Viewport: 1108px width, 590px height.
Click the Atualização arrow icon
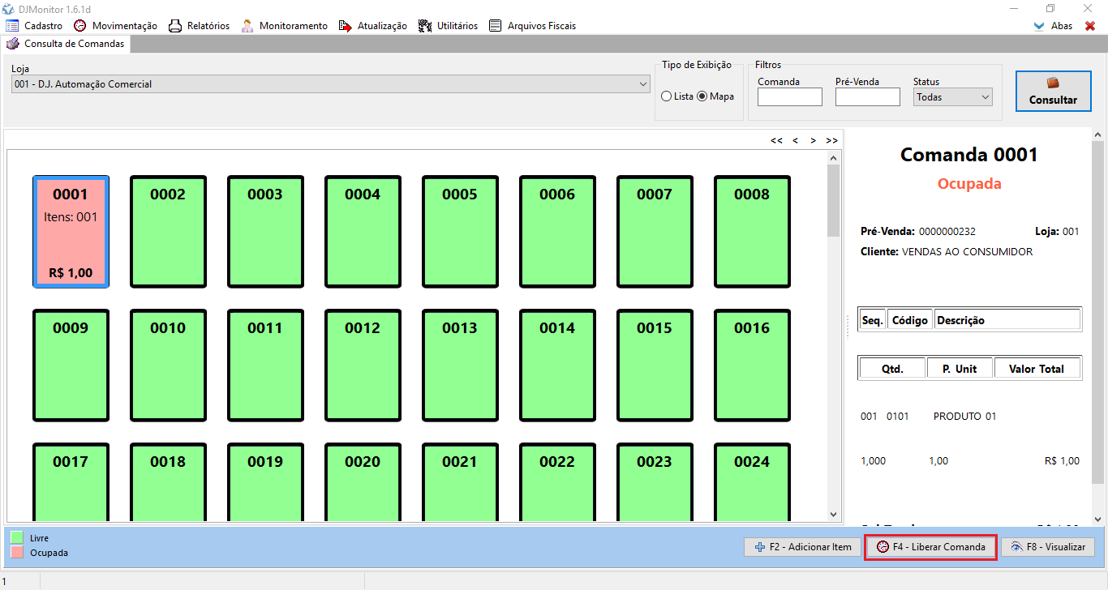346,26
